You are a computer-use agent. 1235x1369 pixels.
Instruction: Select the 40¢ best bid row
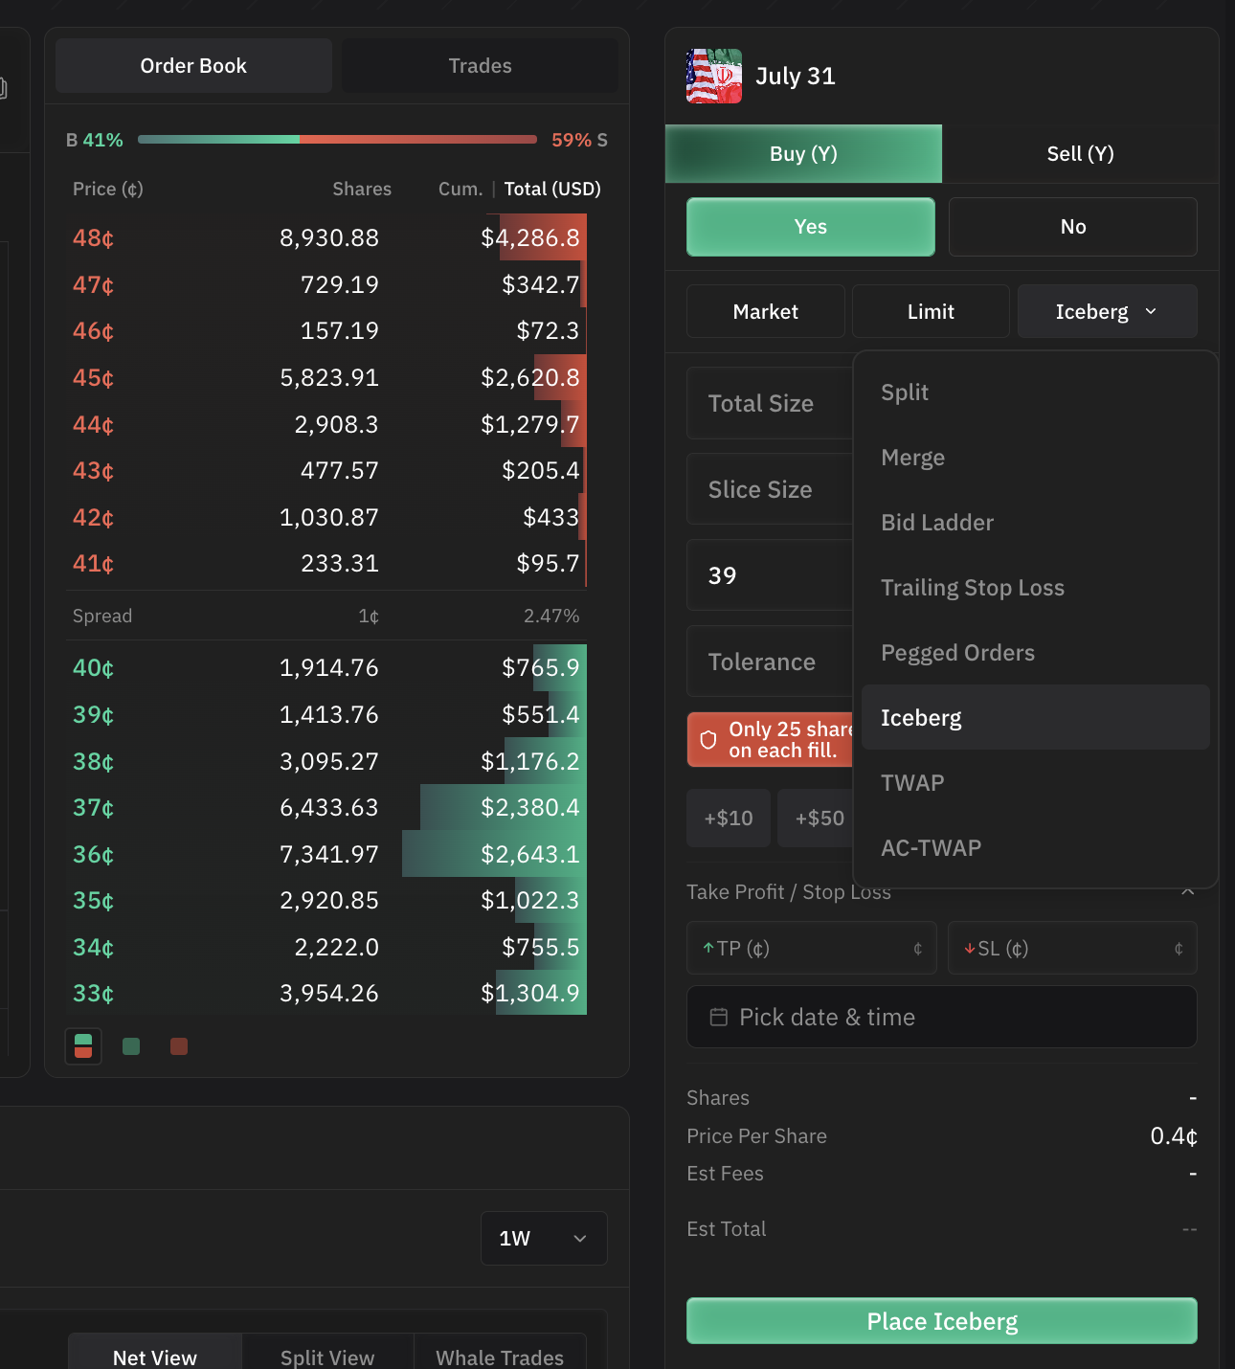(x=326, y=667)
